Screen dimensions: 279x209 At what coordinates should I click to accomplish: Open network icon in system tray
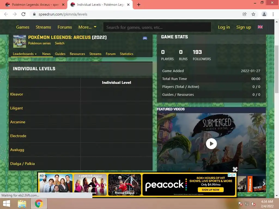[x=247, y=204]
